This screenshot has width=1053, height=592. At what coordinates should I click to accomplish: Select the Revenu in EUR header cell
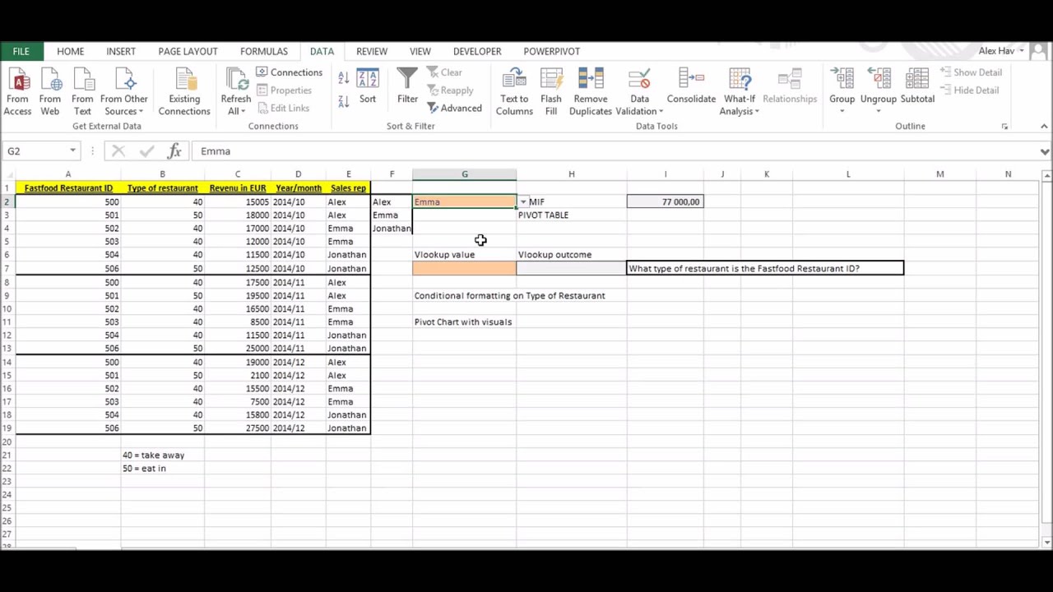pos(237,188)
